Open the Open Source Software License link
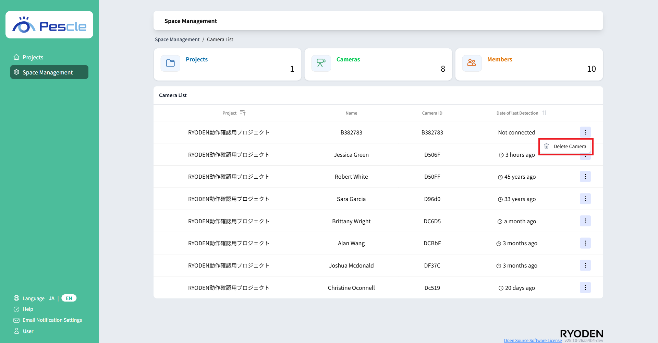This screenshot has width=658, height=343. click(x=533, y=340)
